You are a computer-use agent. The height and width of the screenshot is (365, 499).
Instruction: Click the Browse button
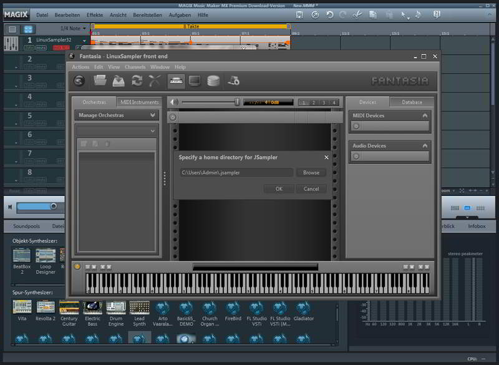pos(311,172)
